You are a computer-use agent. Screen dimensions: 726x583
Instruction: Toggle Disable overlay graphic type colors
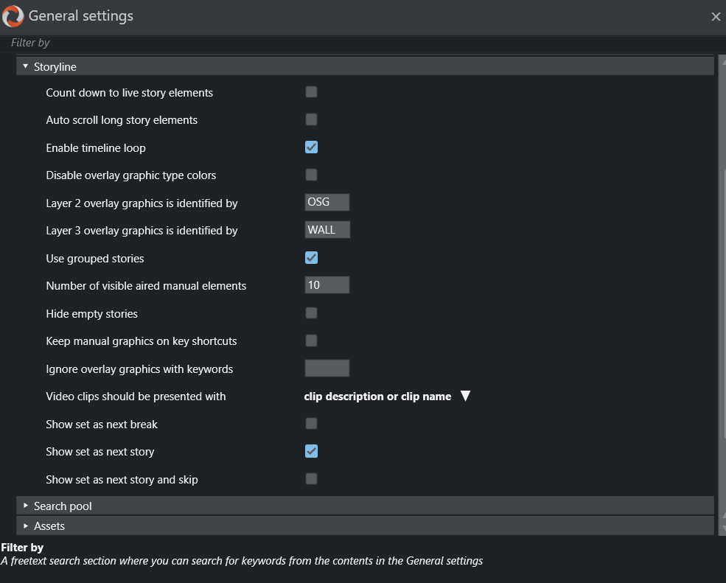click(311, 175)
